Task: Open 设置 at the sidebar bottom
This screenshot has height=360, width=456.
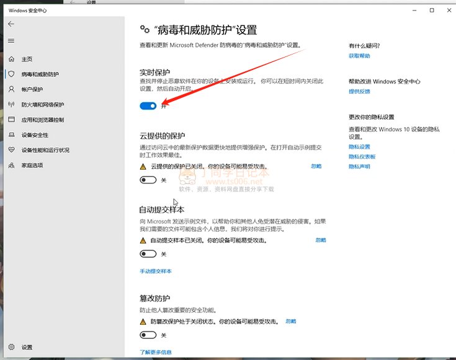Action: pyautogui.click(x=11, y=347)
